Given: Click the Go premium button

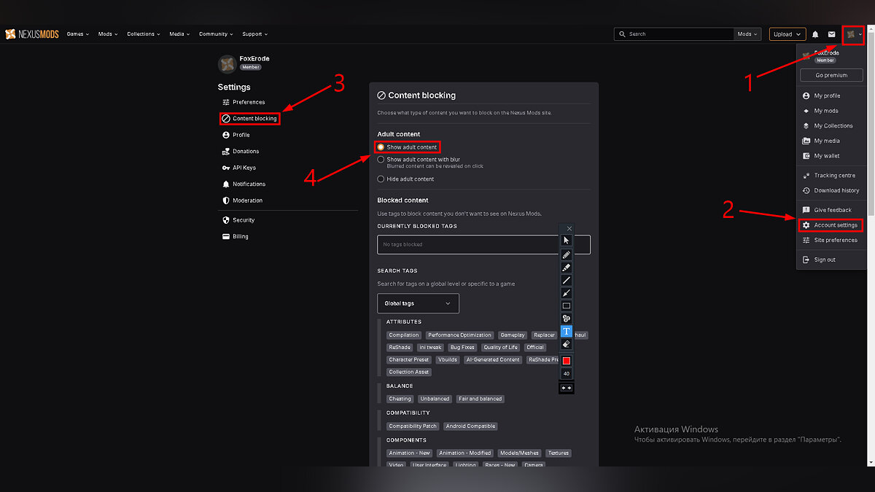Looking at the screenshot, I should click(831, 75).
